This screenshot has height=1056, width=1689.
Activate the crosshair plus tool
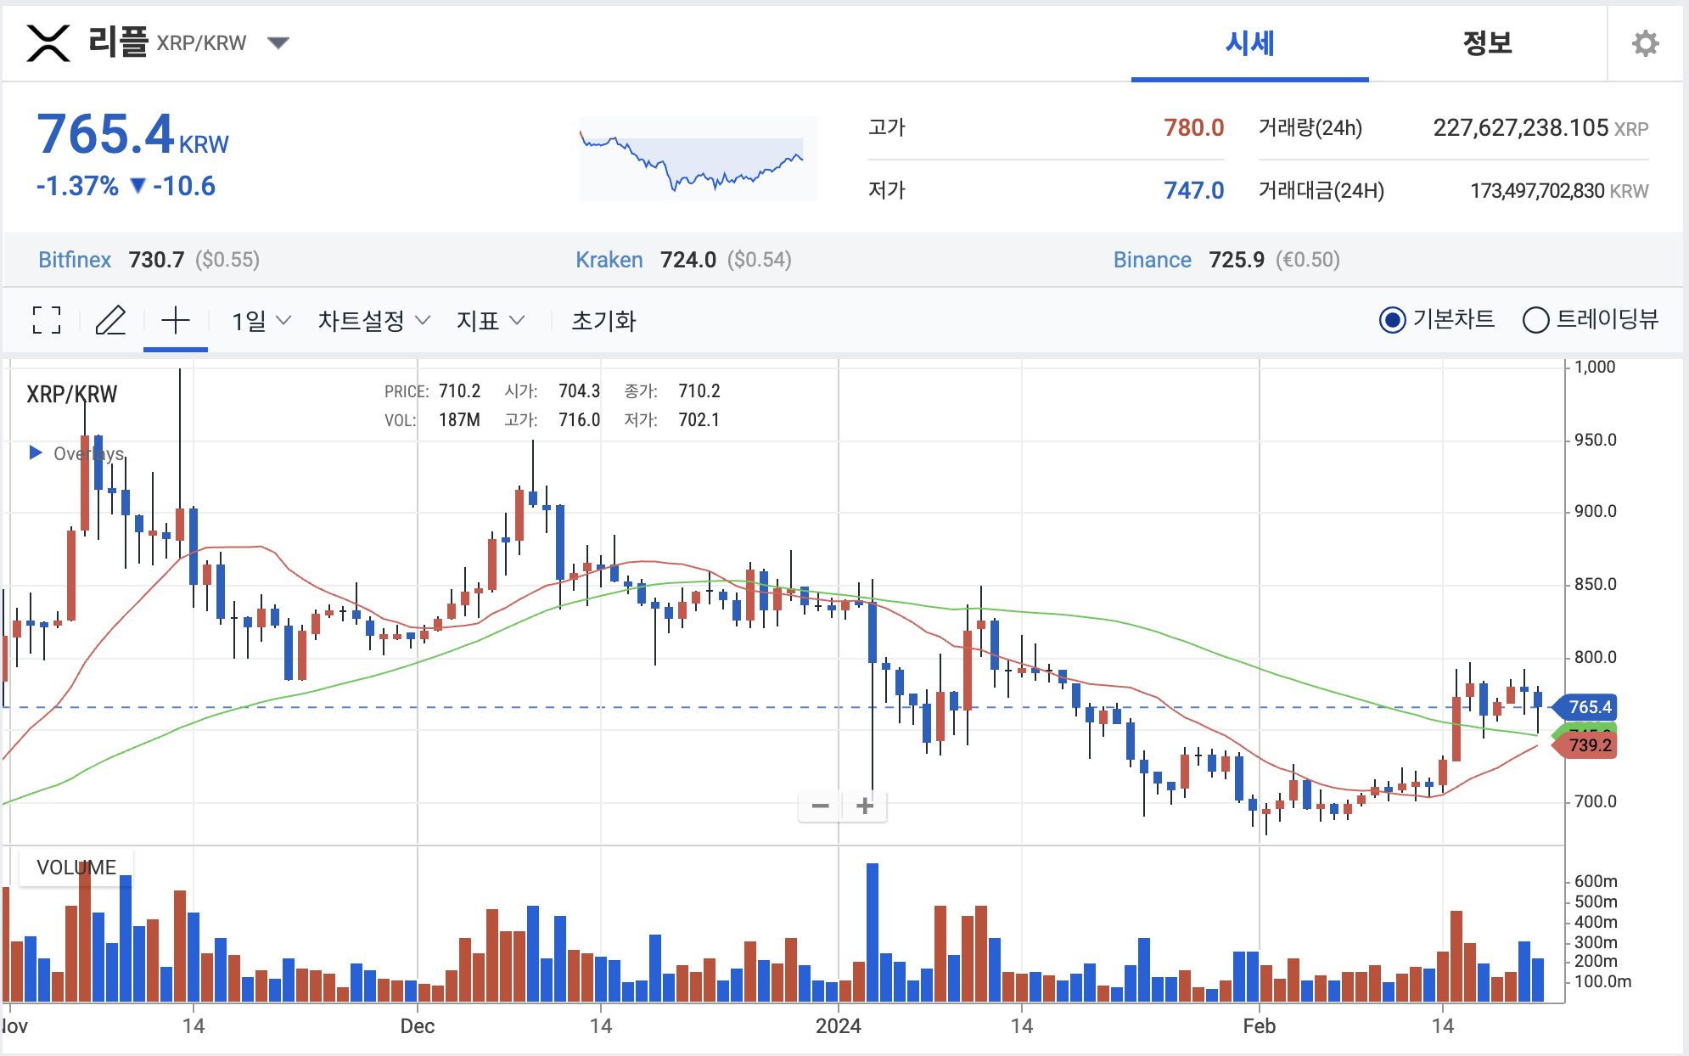pyautogui.click(x=176, y=321)
